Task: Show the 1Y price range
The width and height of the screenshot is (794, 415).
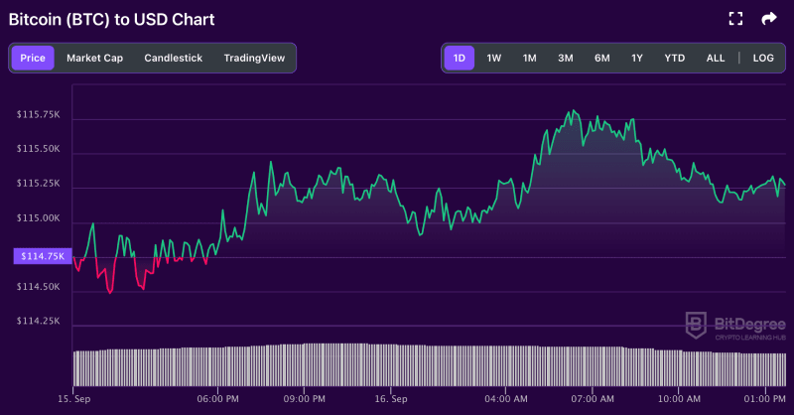Action: [637, 58]
